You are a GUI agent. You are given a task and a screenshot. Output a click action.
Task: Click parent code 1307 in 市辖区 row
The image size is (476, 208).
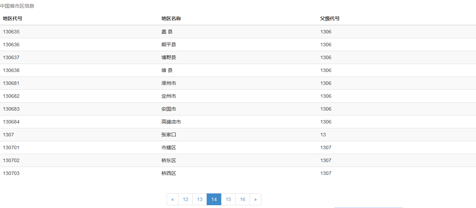(326, 147)
